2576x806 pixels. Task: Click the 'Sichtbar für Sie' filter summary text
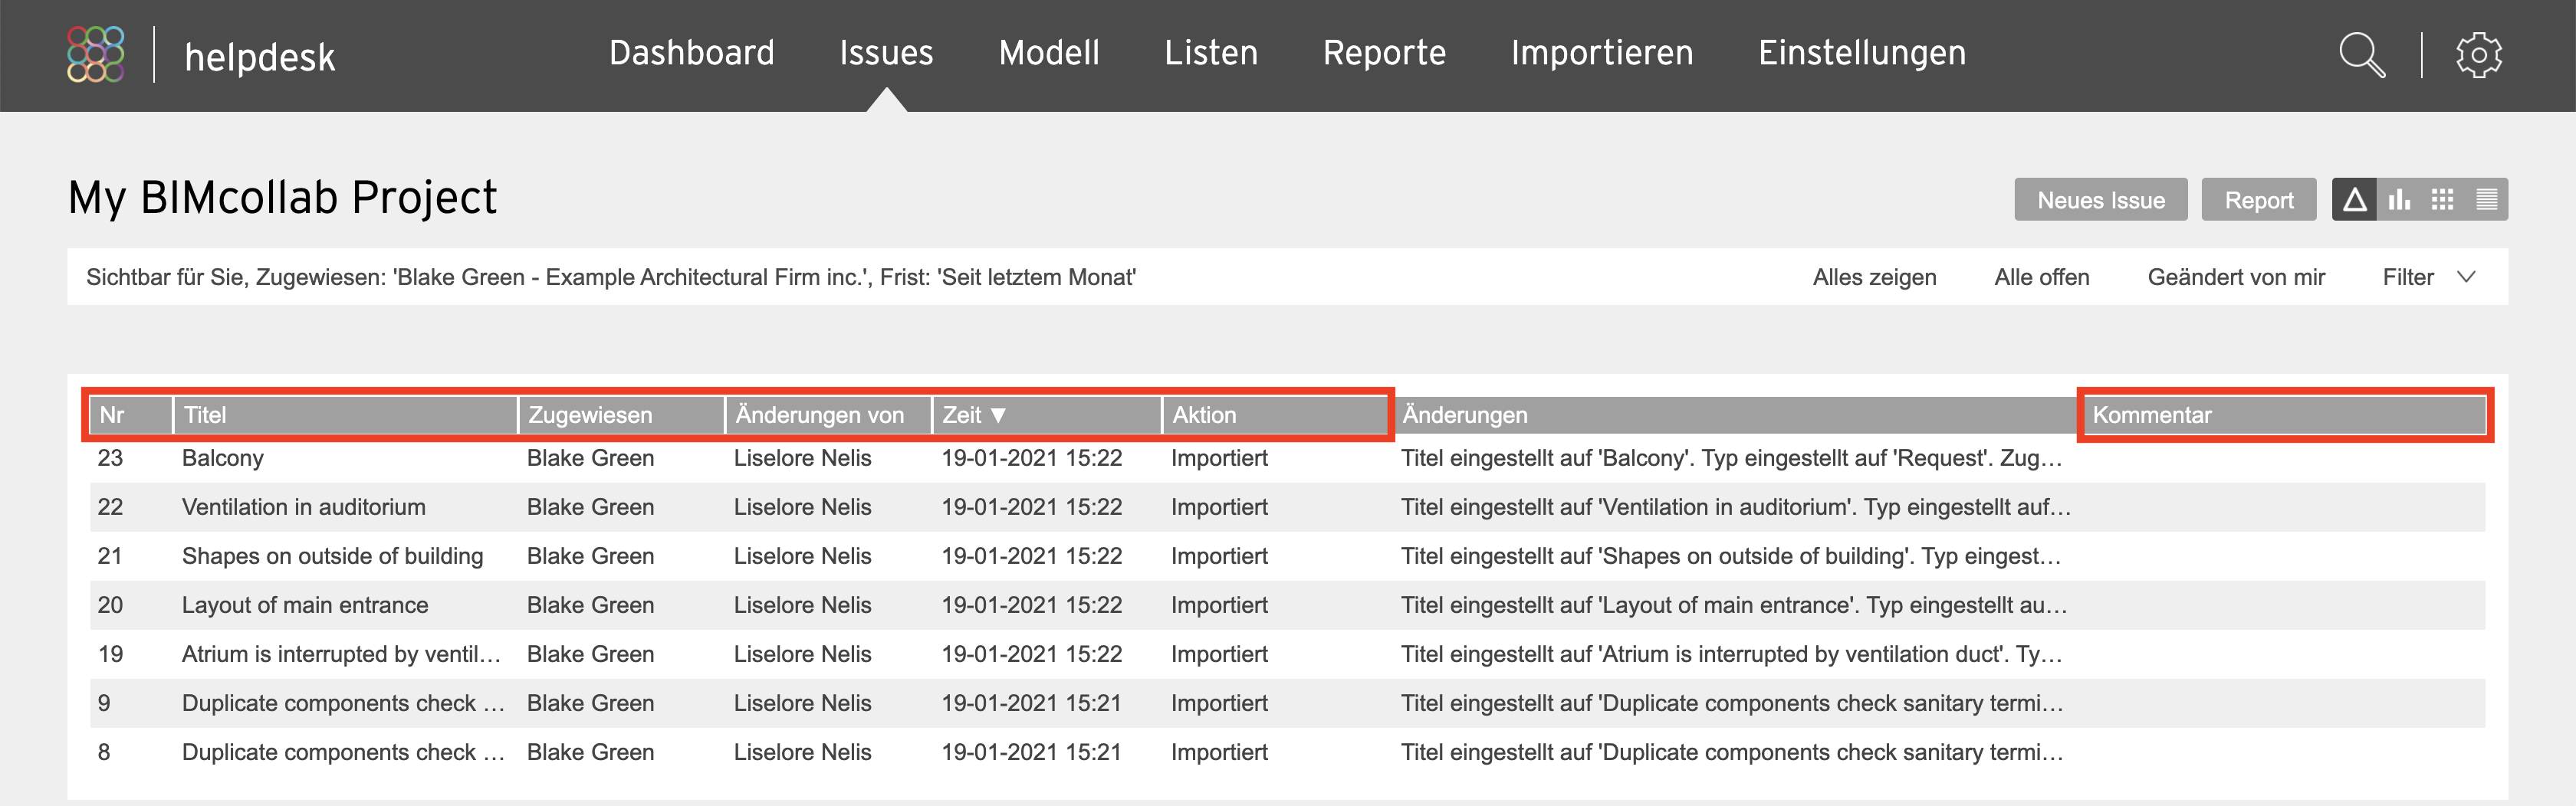pos(610,277)
